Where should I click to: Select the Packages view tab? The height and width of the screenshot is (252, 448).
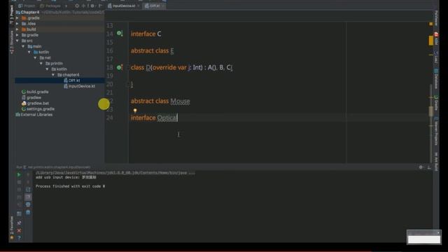pyautogui.click(x=50, y=6)
